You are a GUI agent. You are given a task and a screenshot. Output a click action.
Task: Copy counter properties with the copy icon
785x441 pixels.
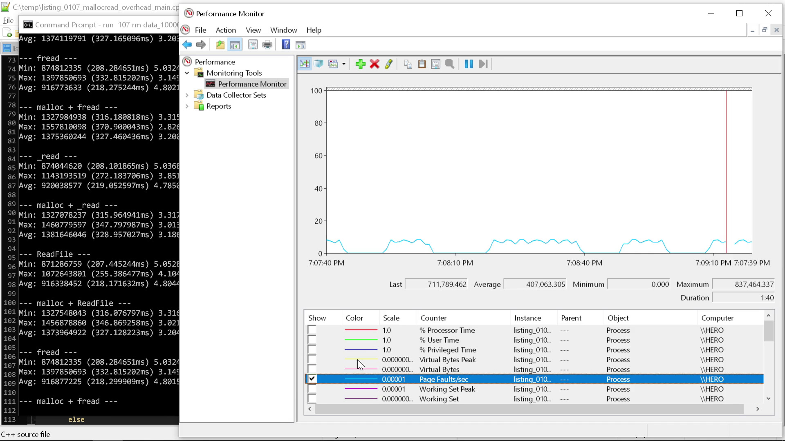407,64
